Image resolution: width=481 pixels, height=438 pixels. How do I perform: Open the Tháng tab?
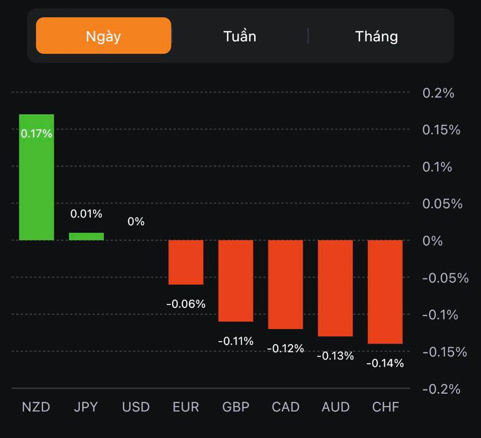[376, 36]
